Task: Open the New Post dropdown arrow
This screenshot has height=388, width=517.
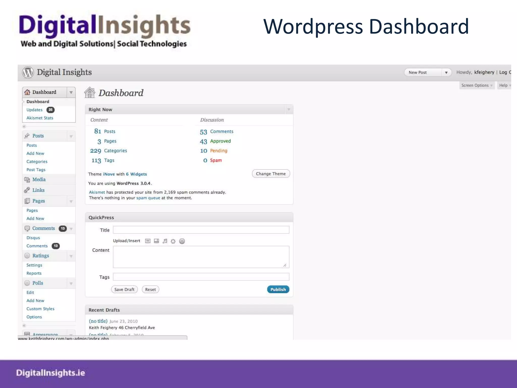Action: point(446,72)
